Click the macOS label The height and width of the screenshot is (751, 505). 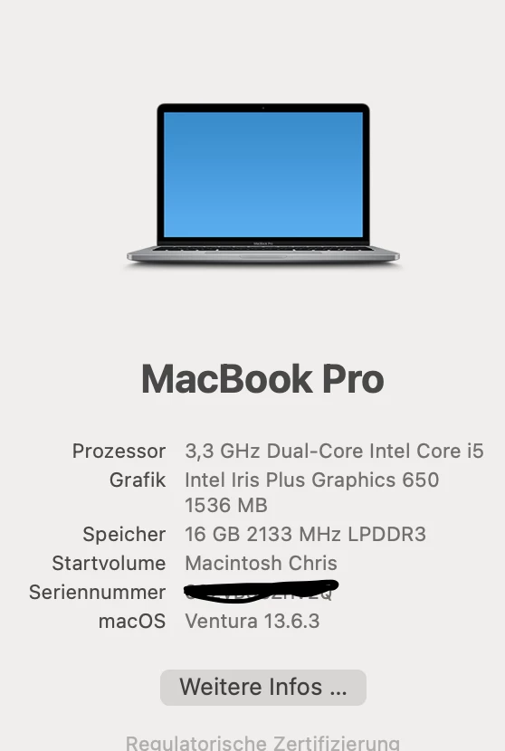[132, 622]
